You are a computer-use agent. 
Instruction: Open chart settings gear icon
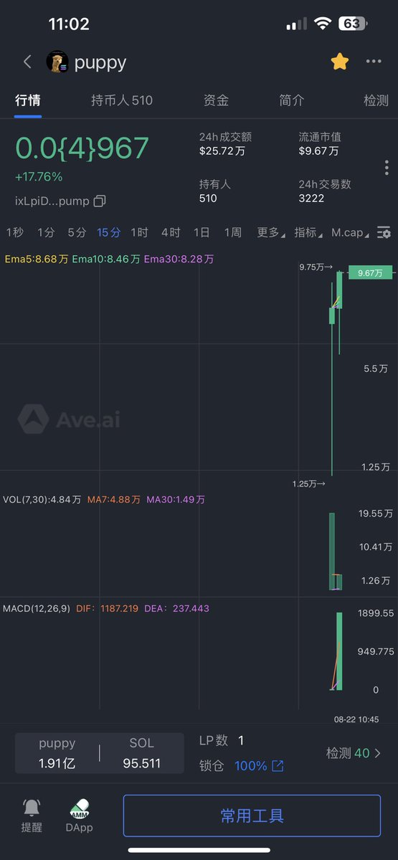click(x=384, y=232)
